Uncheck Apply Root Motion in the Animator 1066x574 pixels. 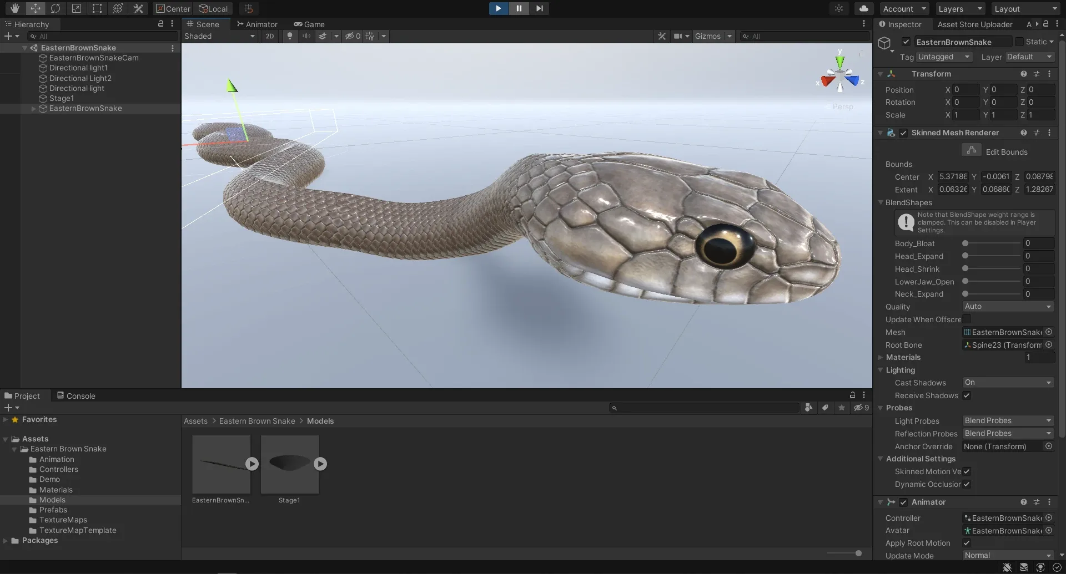pyautogui.click(x=967, y=543)
